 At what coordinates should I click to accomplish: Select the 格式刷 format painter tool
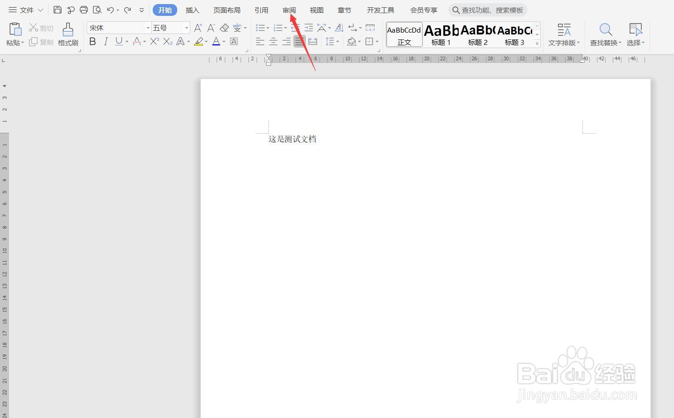[x=68, y=34]
